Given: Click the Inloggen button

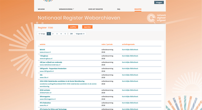Looking at the screenshot, I should coord(159,3).
